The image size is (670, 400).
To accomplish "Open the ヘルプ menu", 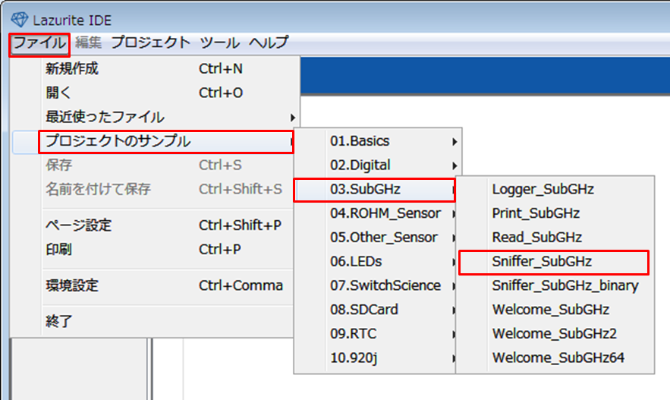I will point(269,43).
